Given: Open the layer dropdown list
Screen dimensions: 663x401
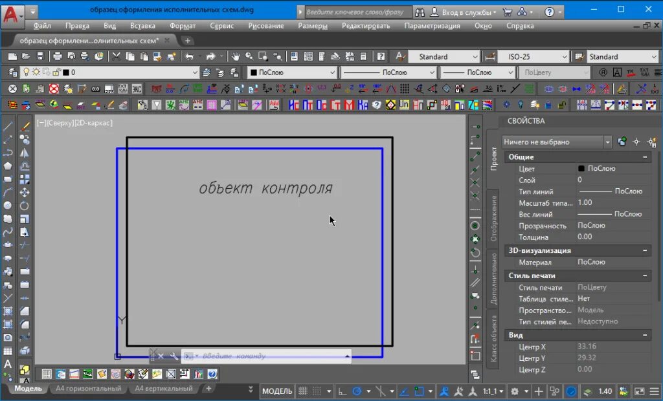Looking at the screenshot, I should click(194, 72).
